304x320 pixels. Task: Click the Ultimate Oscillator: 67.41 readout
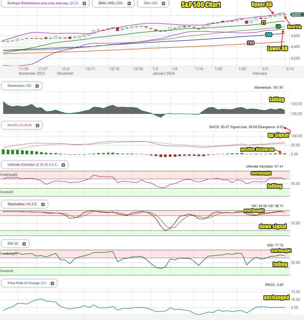[x=265, y=166]
